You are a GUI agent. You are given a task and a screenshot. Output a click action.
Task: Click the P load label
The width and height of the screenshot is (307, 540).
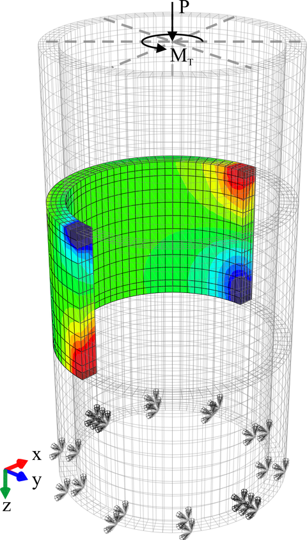click(184, 7)
